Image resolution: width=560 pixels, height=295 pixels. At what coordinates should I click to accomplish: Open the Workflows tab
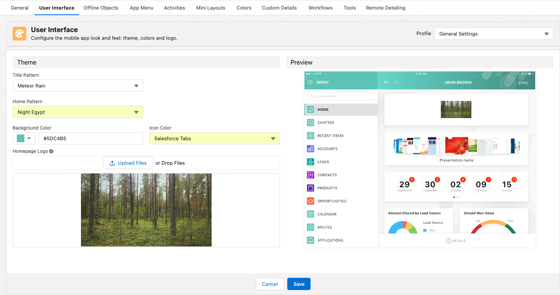coord(320,8)
